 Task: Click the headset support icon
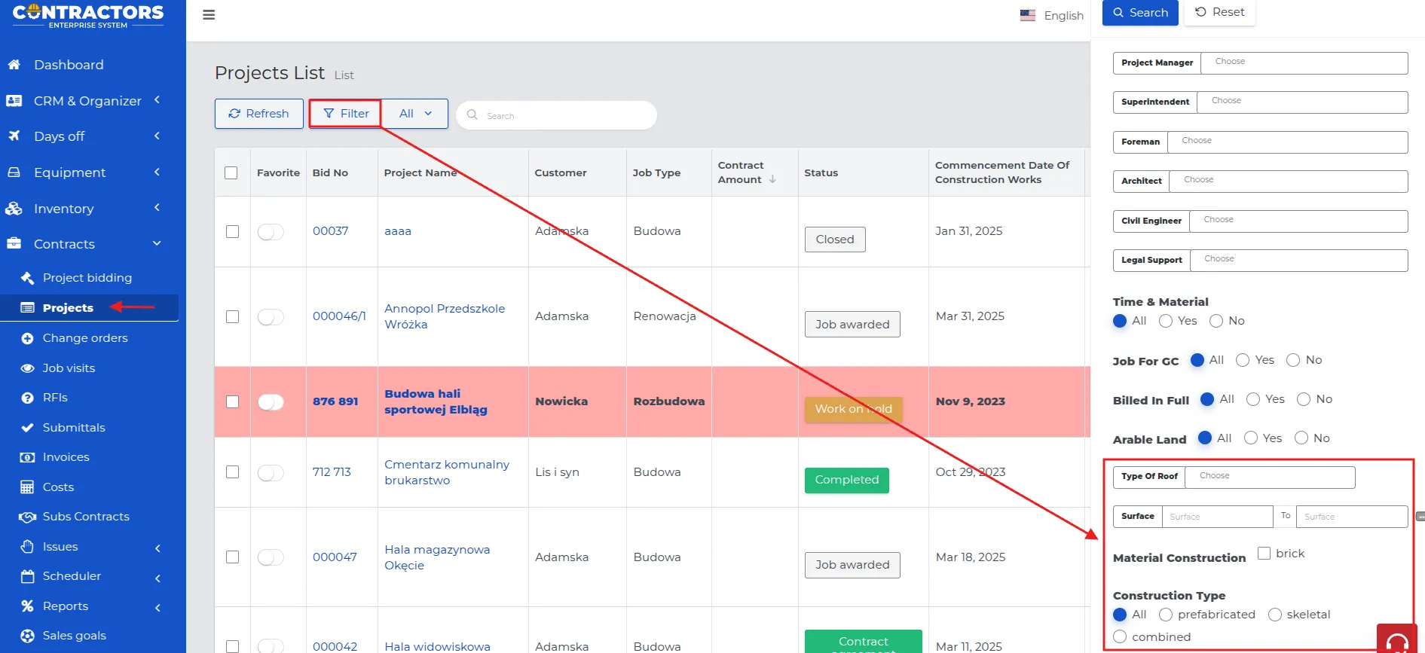point(1396,642)
